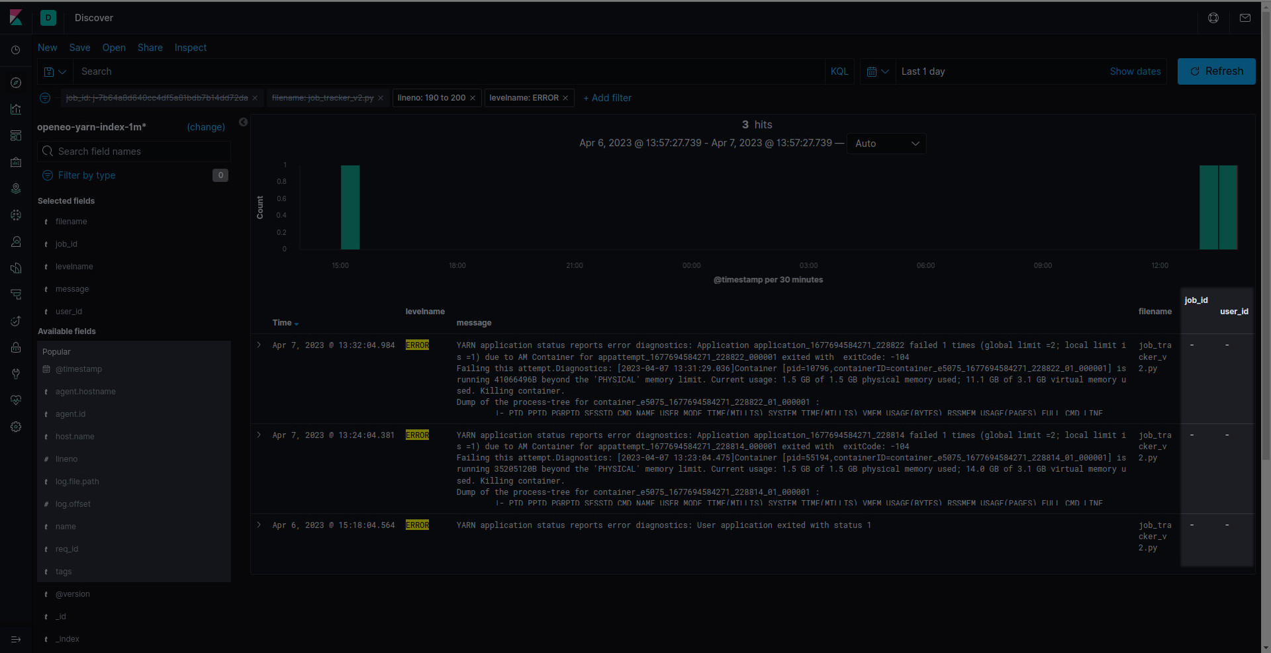The height and width of the screenshot is (653, 1271).
Task: Open the Inspect menu item
Action: click(x=190, y=48)
